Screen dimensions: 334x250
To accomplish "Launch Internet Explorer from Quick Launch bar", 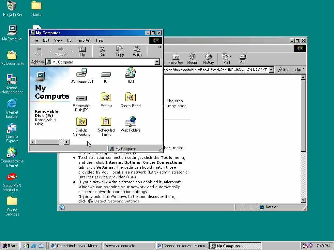I will (x=34, y=246).
